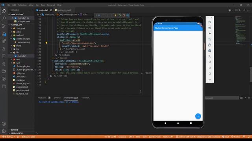The image size is (252, 141).
Task: Open the Extensions view
Action: coord(4,41)
